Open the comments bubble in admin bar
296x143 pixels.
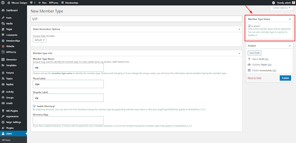(31, 3)
